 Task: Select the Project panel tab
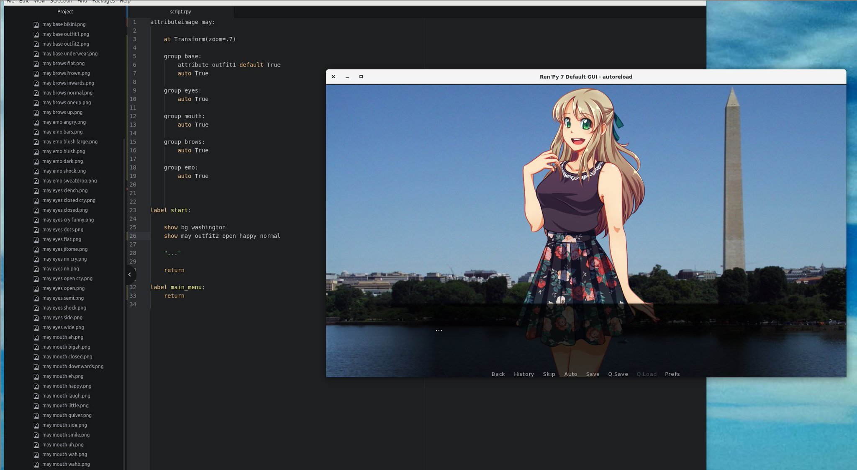(x=65, y=12)
